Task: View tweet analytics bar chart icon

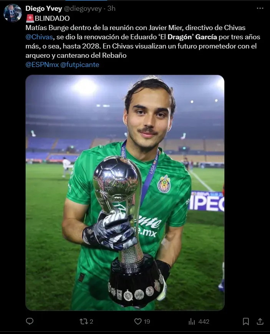Action: (x=192, y=321)
